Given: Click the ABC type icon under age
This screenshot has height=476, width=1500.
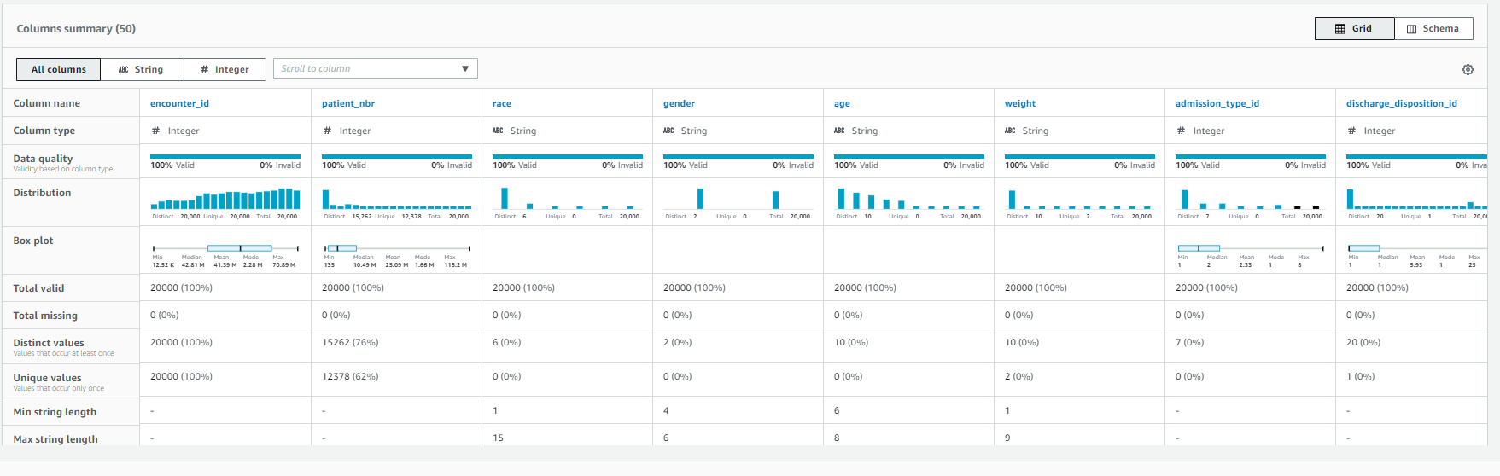Looking at the screenshot, I should 839,131.
